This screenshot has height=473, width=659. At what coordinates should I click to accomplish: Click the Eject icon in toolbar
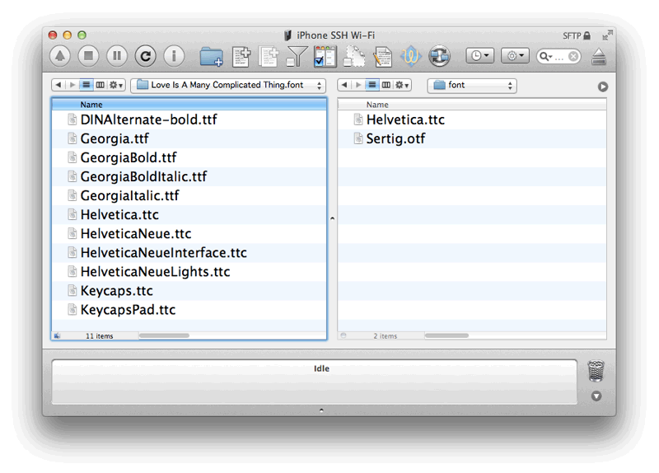599,57
